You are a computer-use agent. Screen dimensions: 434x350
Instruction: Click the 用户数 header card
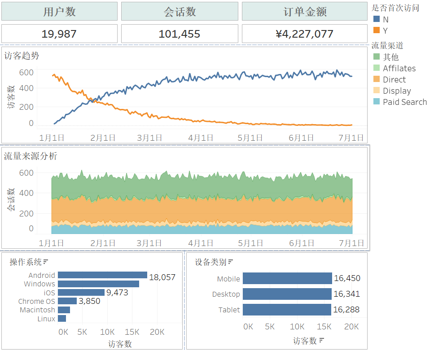60,11
